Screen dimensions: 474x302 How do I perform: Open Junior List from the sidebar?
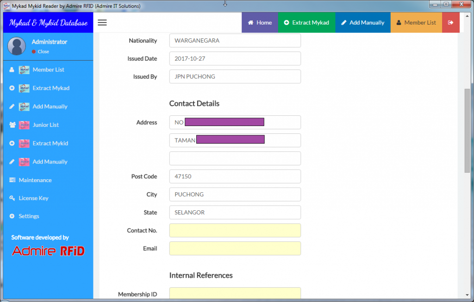45,125
